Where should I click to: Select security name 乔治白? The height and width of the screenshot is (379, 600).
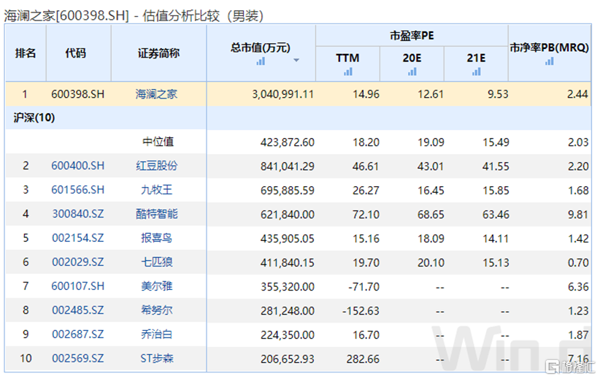[x=157, y=334]
